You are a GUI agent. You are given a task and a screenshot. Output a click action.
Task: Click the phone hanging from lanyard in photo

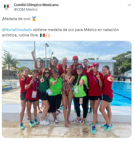pos(81,101)
